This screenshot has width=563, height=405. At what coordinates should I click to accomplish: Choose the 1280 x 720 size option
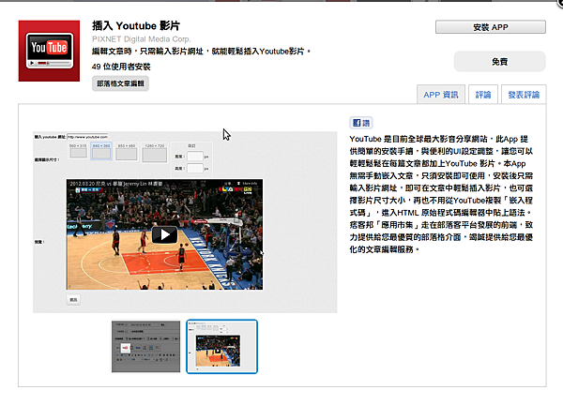pyautogui.click(x=155, y=153)
